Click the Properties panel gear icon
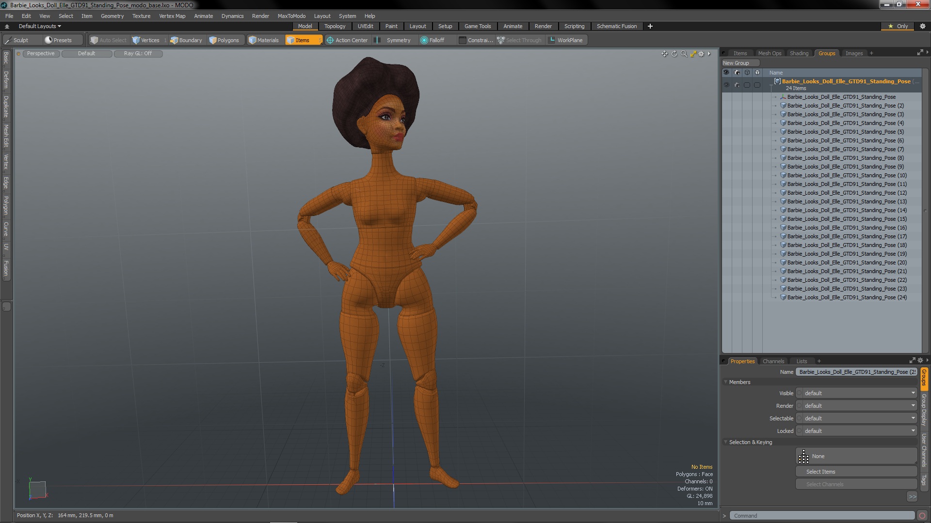Viewport: 931px width, 523px height. click(x=920, y=361)
